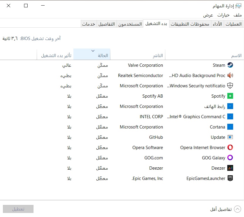This screenshot has height=217, width=244.
Task: Open the خيارات menu
Action: tap(223, 15)
